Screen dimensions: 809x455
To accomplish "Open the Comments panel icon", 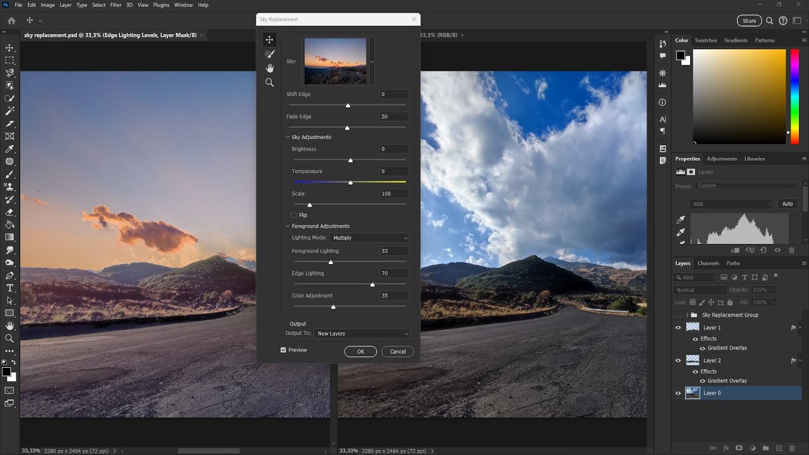I will [662, 56].
